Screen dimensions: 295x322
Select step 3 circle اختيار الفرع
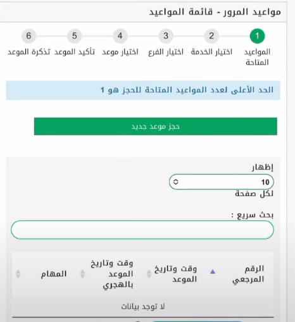pos(166,36)
